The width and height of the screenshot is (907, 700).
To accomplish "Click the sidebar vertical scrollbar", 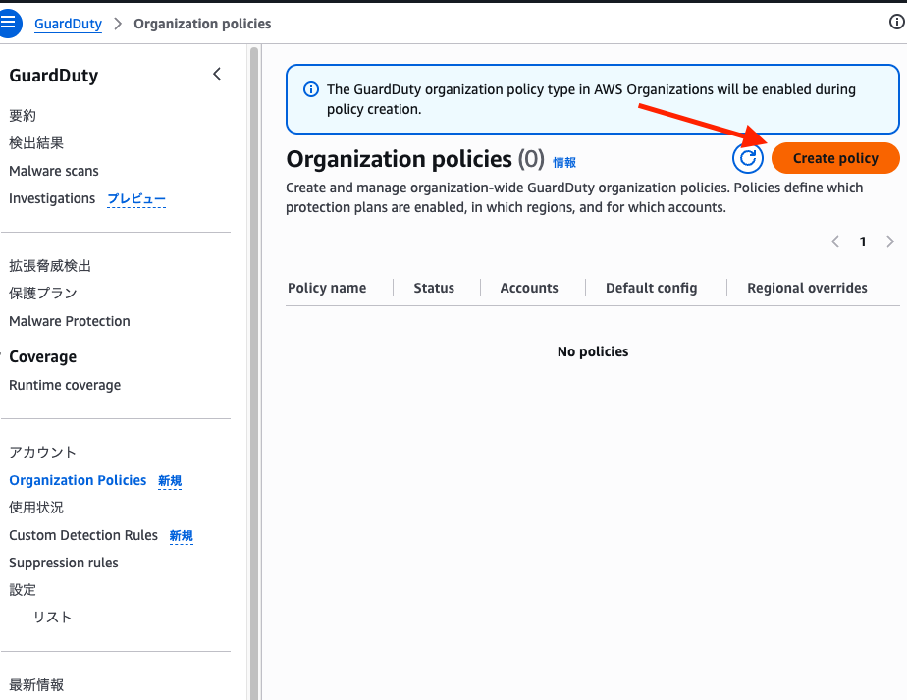I will point(254,373).
